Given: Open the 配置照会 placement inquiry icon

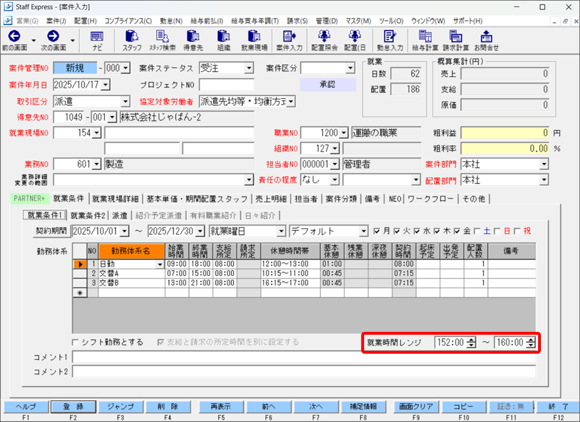Looking at the screenshot, I should pos(323,40).
